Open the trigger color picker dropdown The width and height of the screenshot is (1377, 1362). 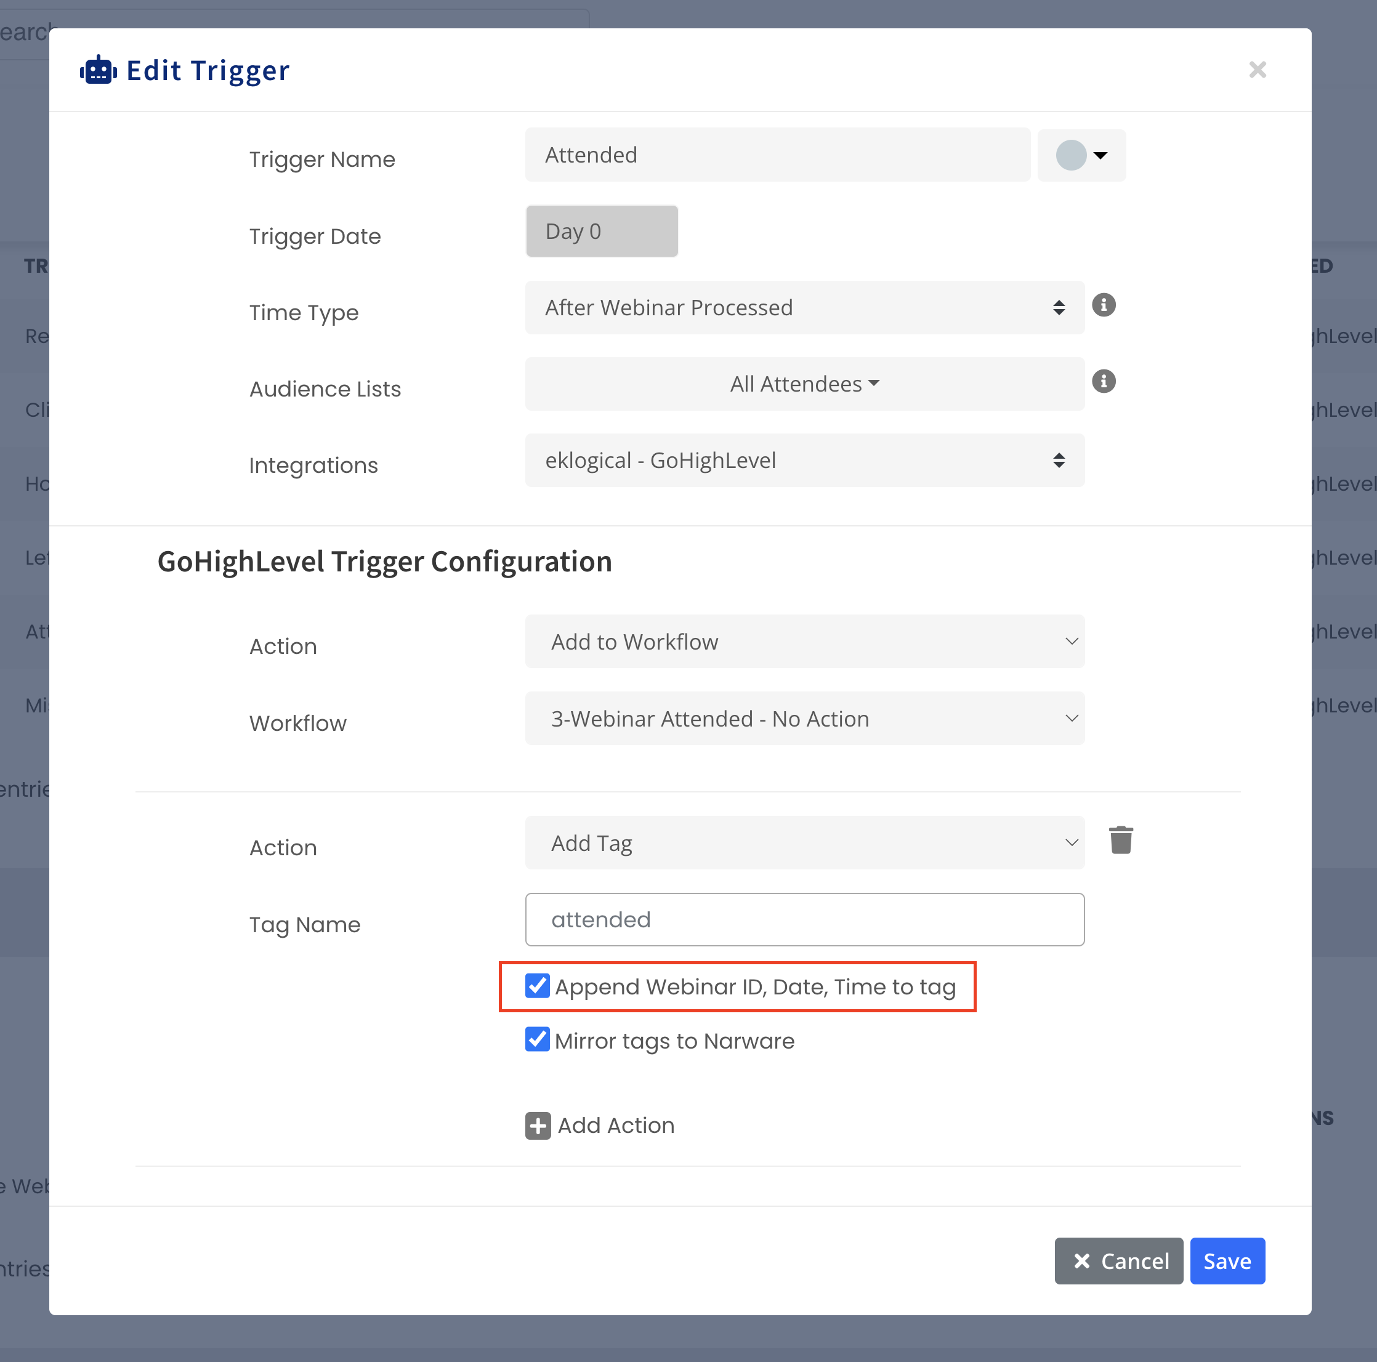[x=1081, y=155]
